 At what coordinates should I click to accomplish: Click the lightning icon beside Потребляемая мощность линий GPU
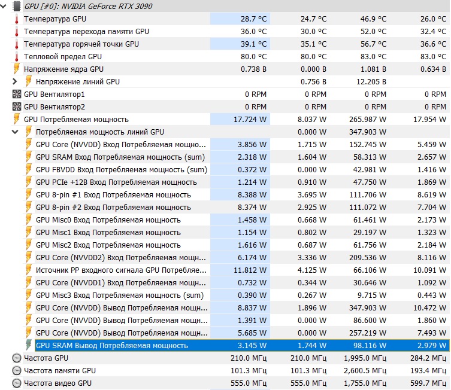[29, 132]
